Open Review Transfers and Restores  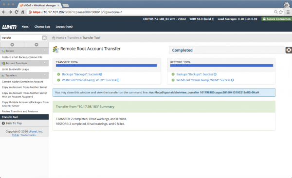tap(20, 111)
